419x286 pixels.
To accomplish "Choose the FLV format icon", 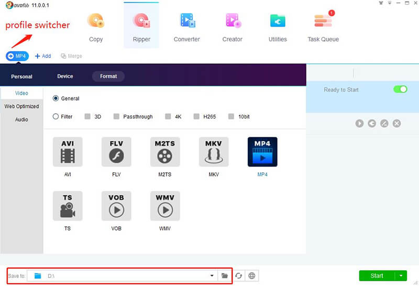I will pos(116,152).
